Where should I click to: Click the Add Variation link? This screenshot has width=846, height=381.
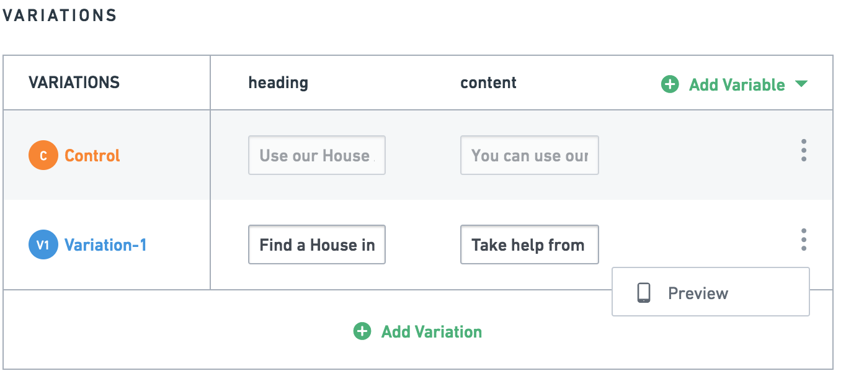[432, 332]
